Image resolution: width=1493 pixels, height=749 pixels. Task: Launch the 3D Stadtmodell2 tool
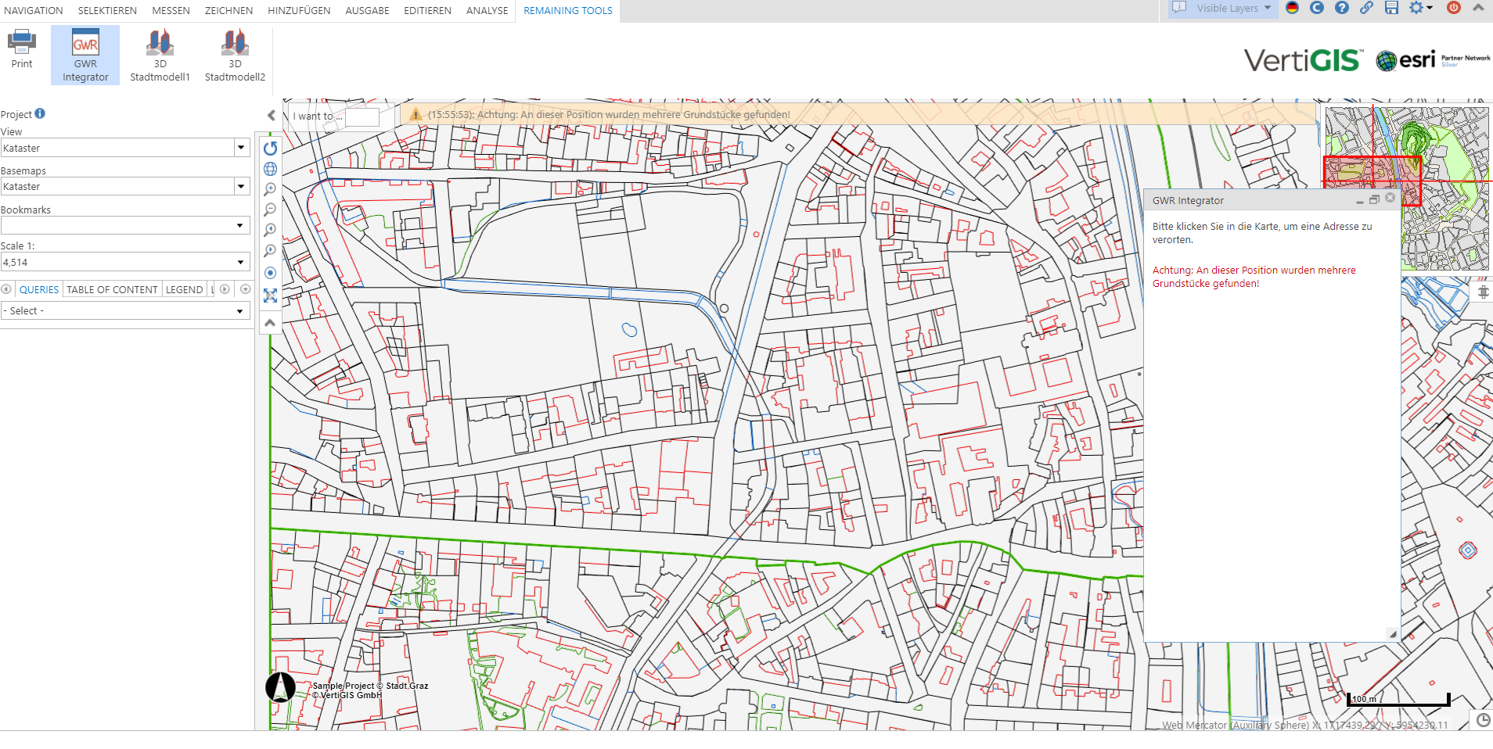tap(234, 55)
